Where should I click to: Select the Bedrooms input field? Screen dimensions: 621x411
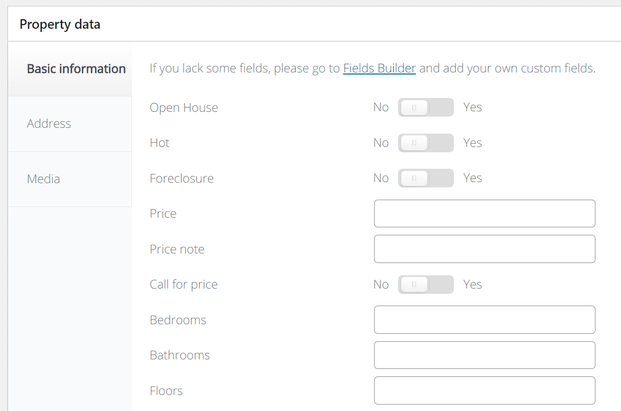pyautogui.click(x=484, y=319)
